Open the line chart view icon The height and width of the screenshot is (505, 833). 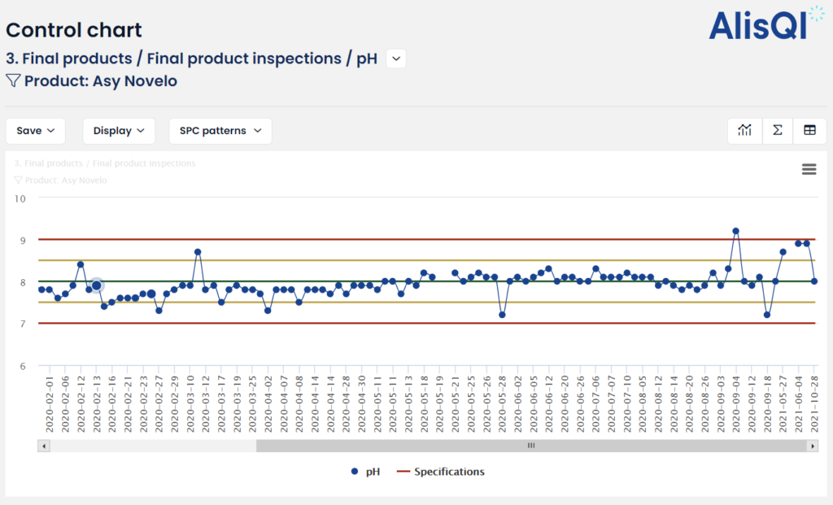coord(744,130)
